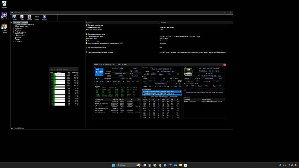Select module #1 BANK 0/Controller0-DIMM1 entry
Screen dimensions: 299x168
[162, 93]
